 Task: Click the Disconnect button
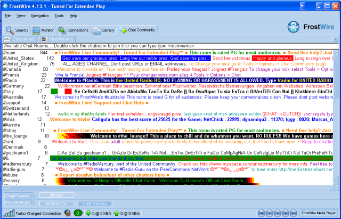point(20,39)
